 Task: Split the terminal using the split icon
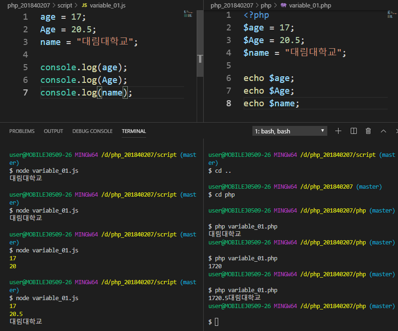click(x=354, y=131)
